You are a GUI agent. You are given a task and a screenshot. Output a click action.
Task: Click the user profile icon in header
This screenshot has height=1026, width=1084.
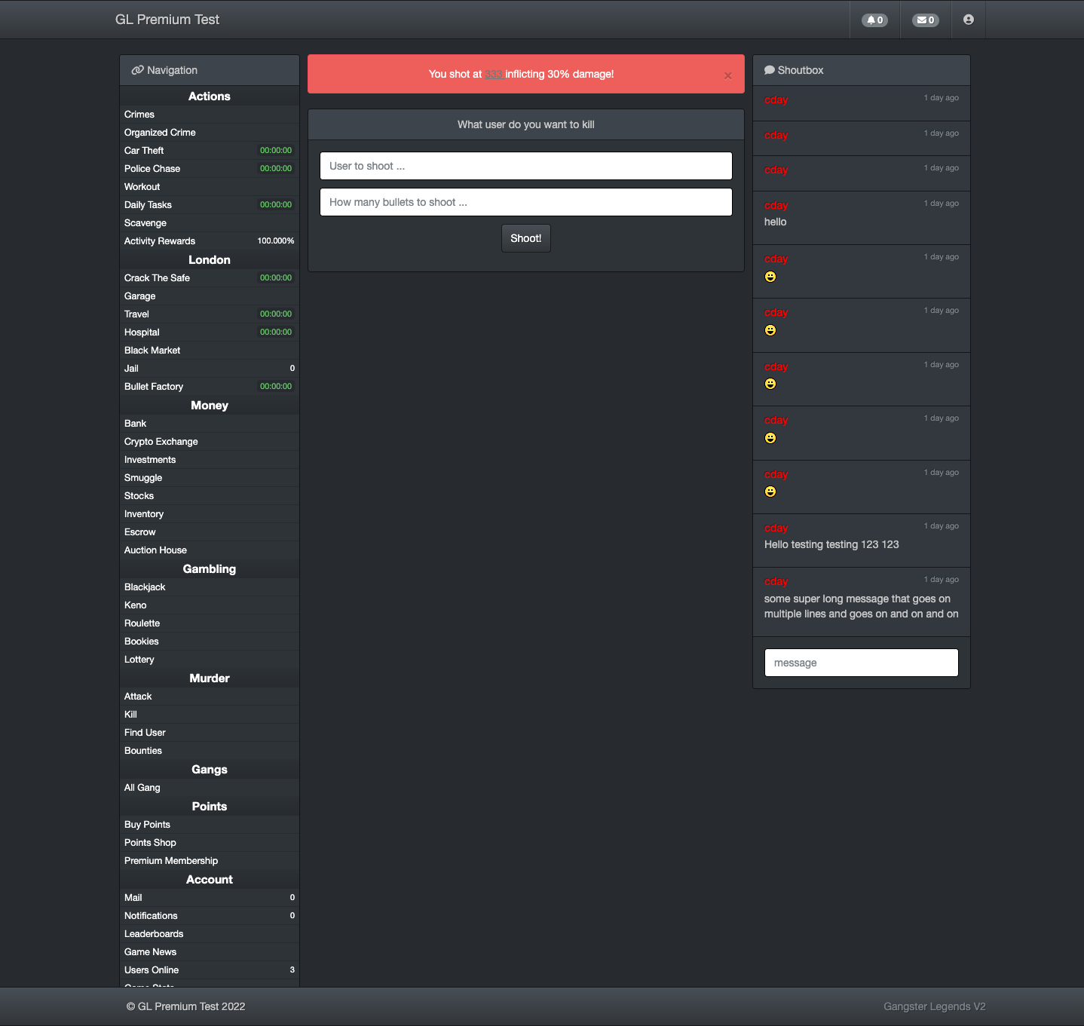(968, 20)
